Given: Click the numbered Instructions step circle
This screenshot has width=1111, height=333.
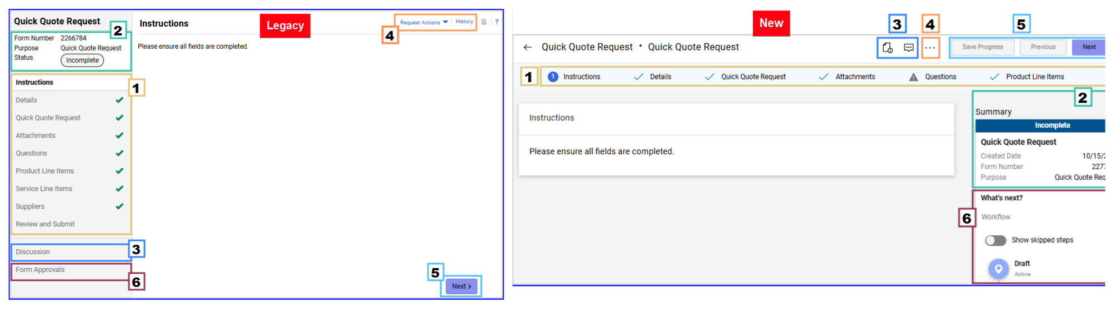Looking at the screenshot, I should [553, 77].
